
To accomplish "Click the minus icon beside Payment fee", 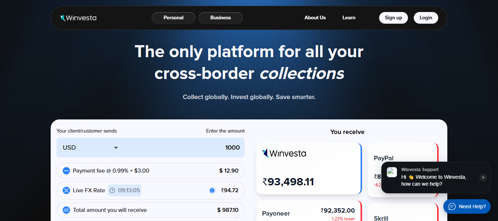I will (66, 171).
